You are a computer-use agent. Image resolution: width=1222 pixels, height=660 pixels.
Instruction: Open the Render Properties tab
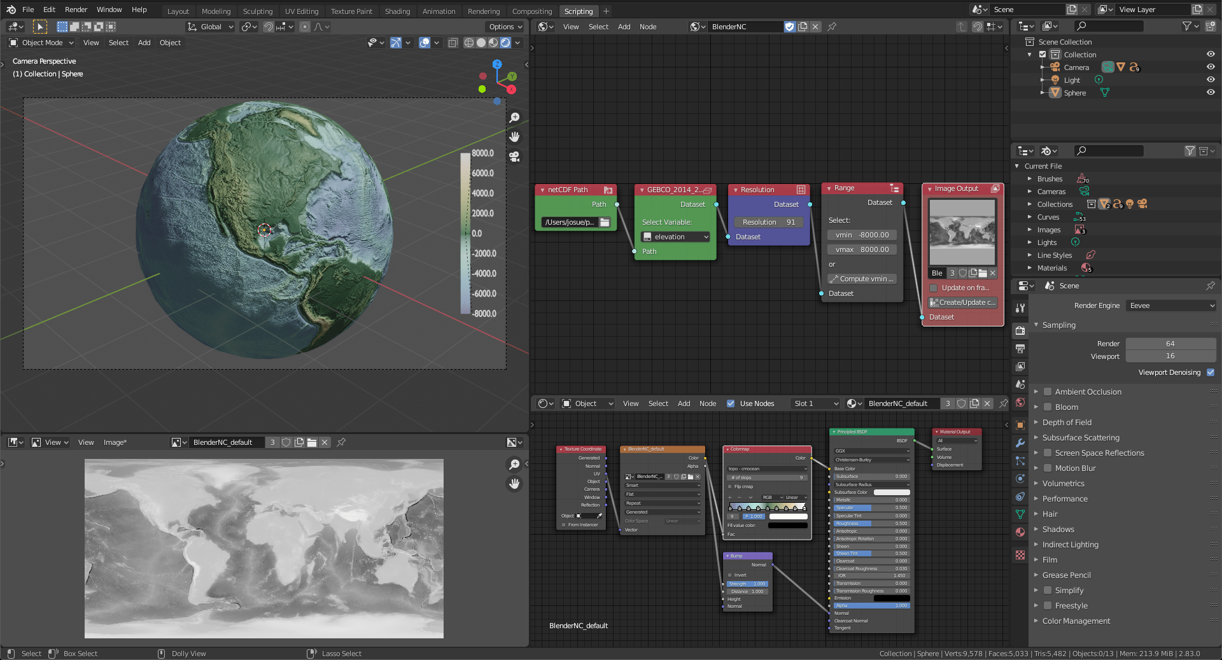pos(1020,329)
